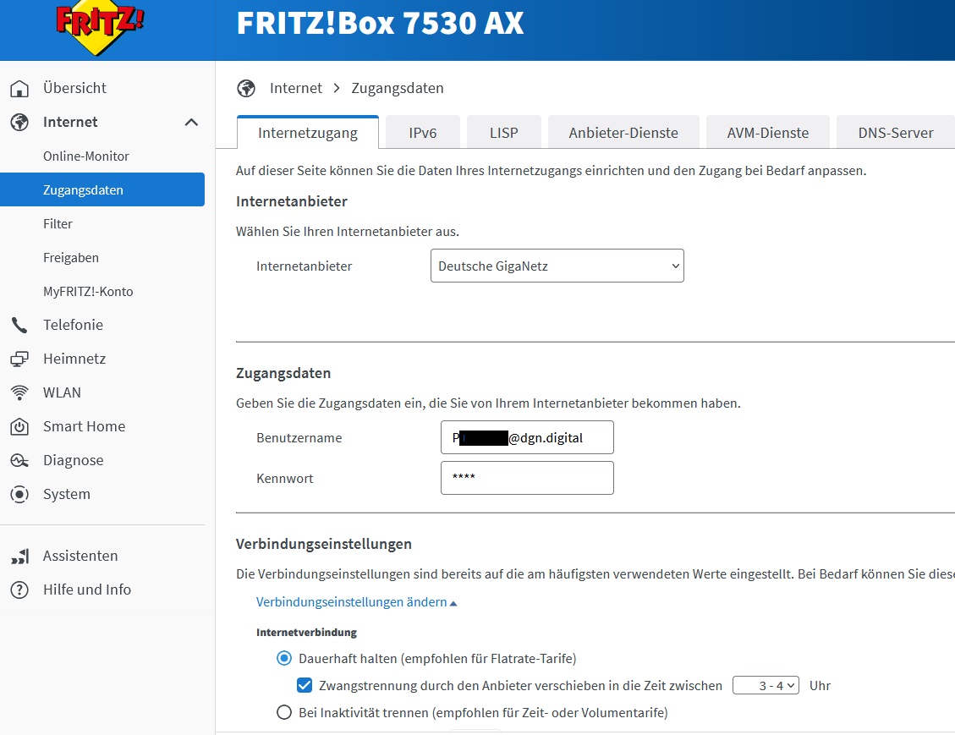Collapse Verbindungseinstellungen ändern link
The height and width of the screenshot is (735, 955).
tap(356, 602)
